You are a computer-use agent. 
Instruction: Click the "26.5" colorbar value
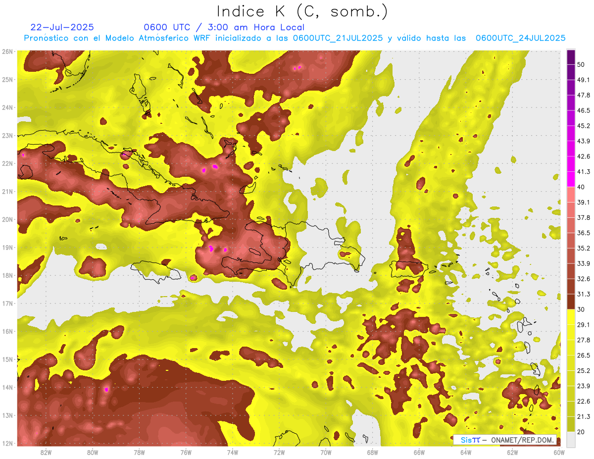click(584, 355)
